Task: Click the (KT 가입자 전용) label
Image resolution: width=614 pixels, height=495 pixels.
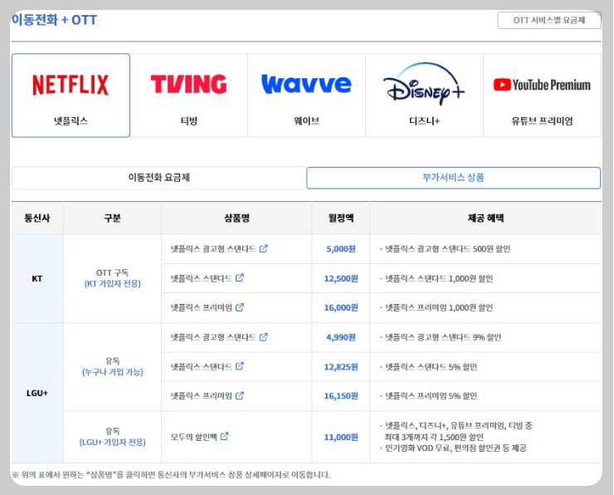Action: click(x=112, y=284)
